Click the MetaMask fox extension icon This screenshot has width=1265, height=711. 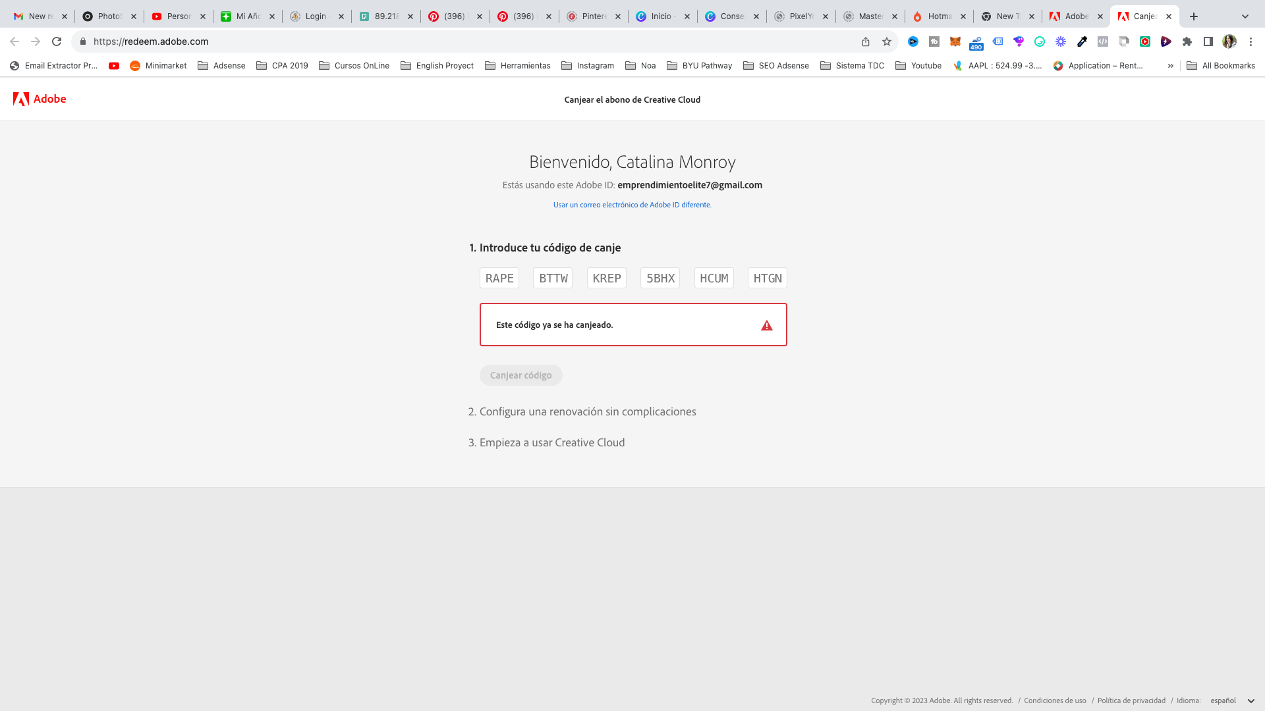955,41
